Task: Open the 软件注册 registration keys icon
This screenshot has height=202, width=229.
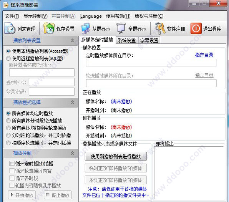Action: point(160,28)
